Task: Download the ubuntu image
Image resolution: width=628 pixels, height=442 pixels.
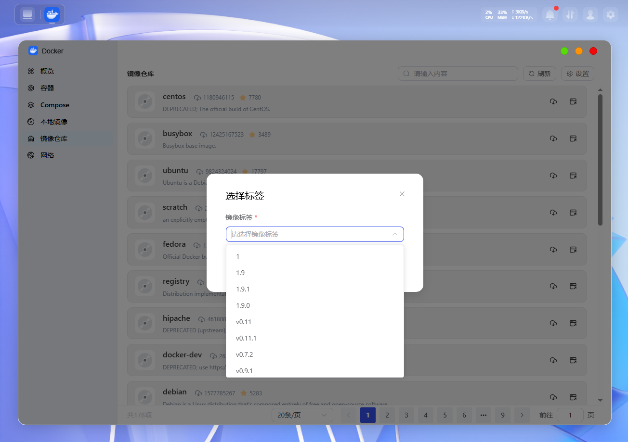Action: (x=553, y=176)
